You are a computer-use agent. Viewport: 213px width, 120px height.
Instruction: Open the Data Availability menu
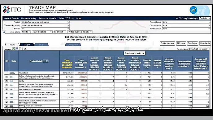click(x=28, y=18)
